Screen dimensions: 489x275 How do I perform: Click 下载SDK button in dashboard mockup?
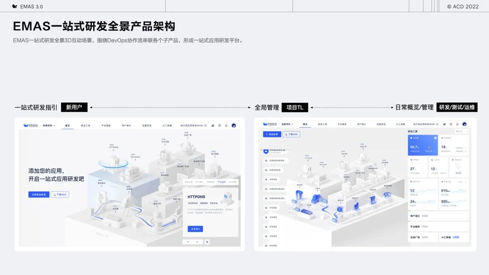point(291,134)
